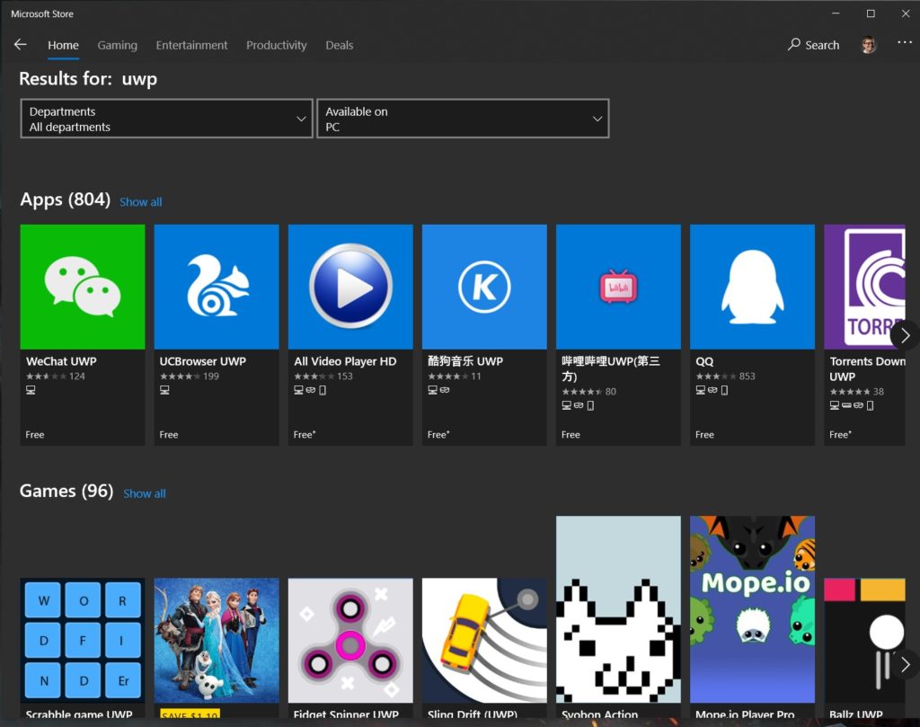Image resolution: width=920 pixels, height=727 pixels.
Task: Open the Fidget Spinner UWP tile
Action: [x=350, y=640]
